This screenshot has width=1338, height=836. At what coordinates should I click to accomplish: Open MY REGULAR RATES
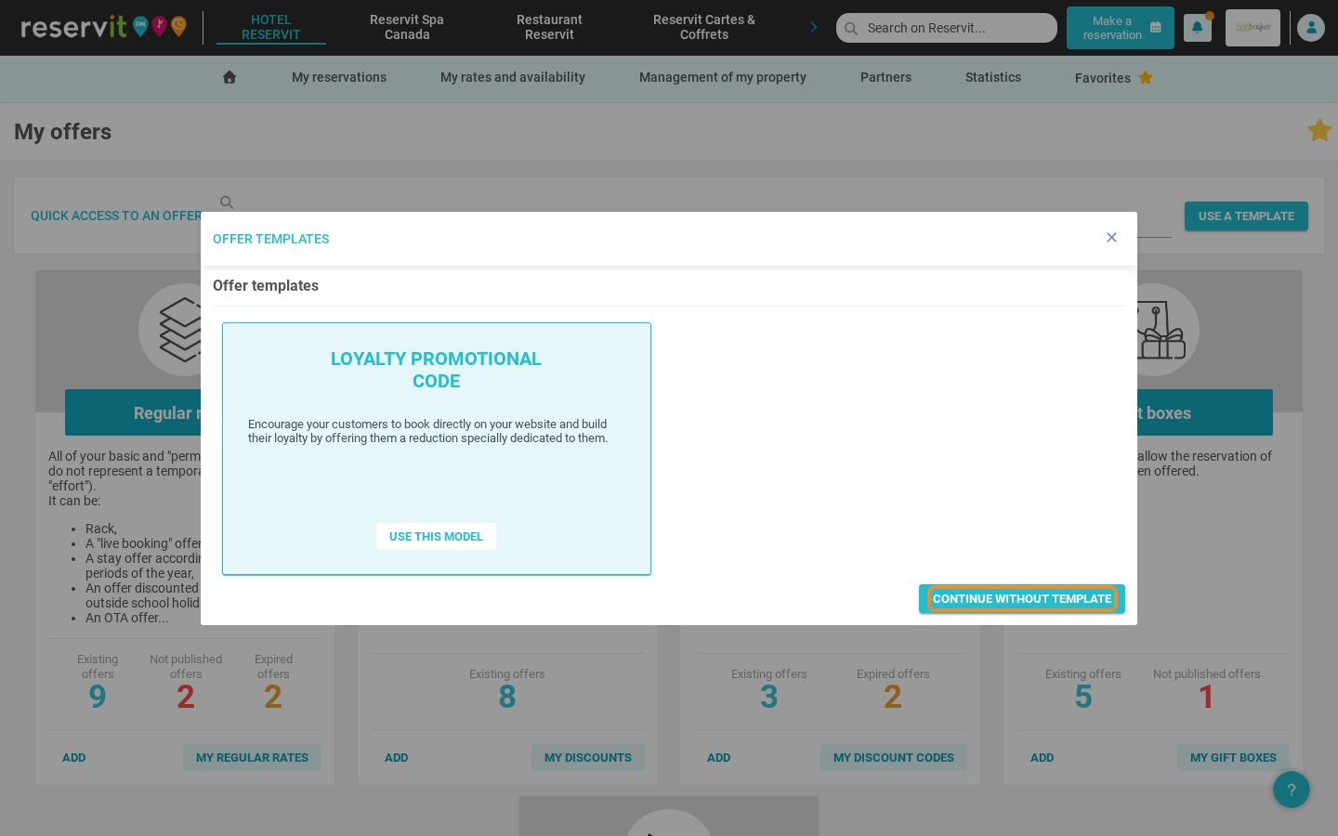point(252,758)
